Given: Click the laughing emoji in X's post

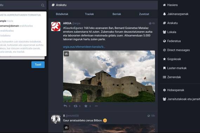Looking at the screenshot, I should pyautogui.click(x=105, y=120).
